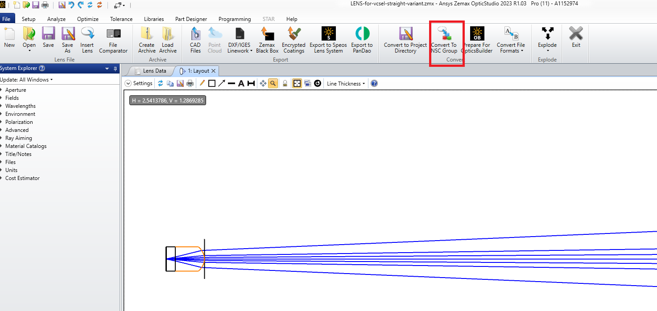Open the DXF/IGES Linework dropdown
Image resolution: width=657 pixels, height=311 pixels.
[x=240, y=40]
